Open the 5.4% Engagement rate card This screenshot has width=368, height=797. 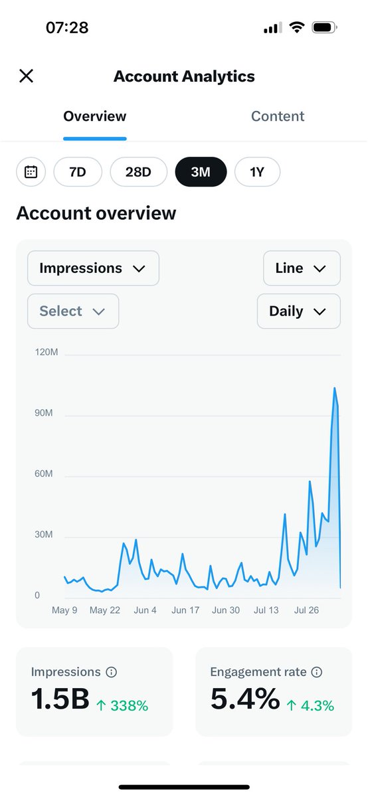point(274,691)
